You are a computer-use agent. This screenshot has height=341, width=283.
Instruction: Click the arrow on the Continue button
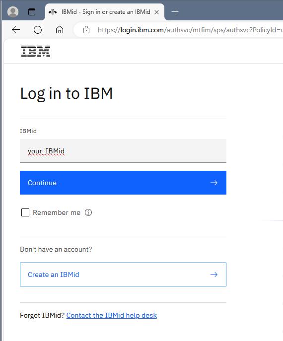(214, 183)
